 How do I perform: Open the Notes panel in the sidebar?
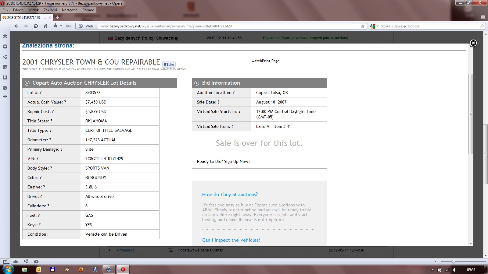click(x=5, y=67)
